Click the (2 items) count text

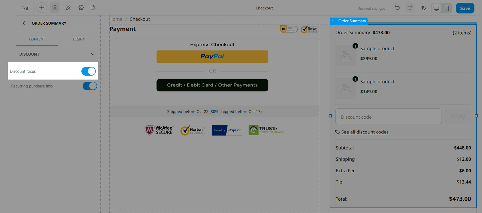pos(462,33)
